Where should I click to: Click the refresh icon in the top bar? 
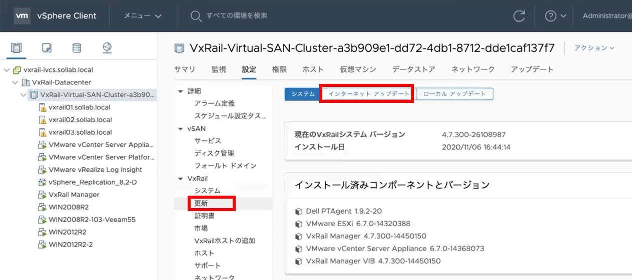point(519,15)
